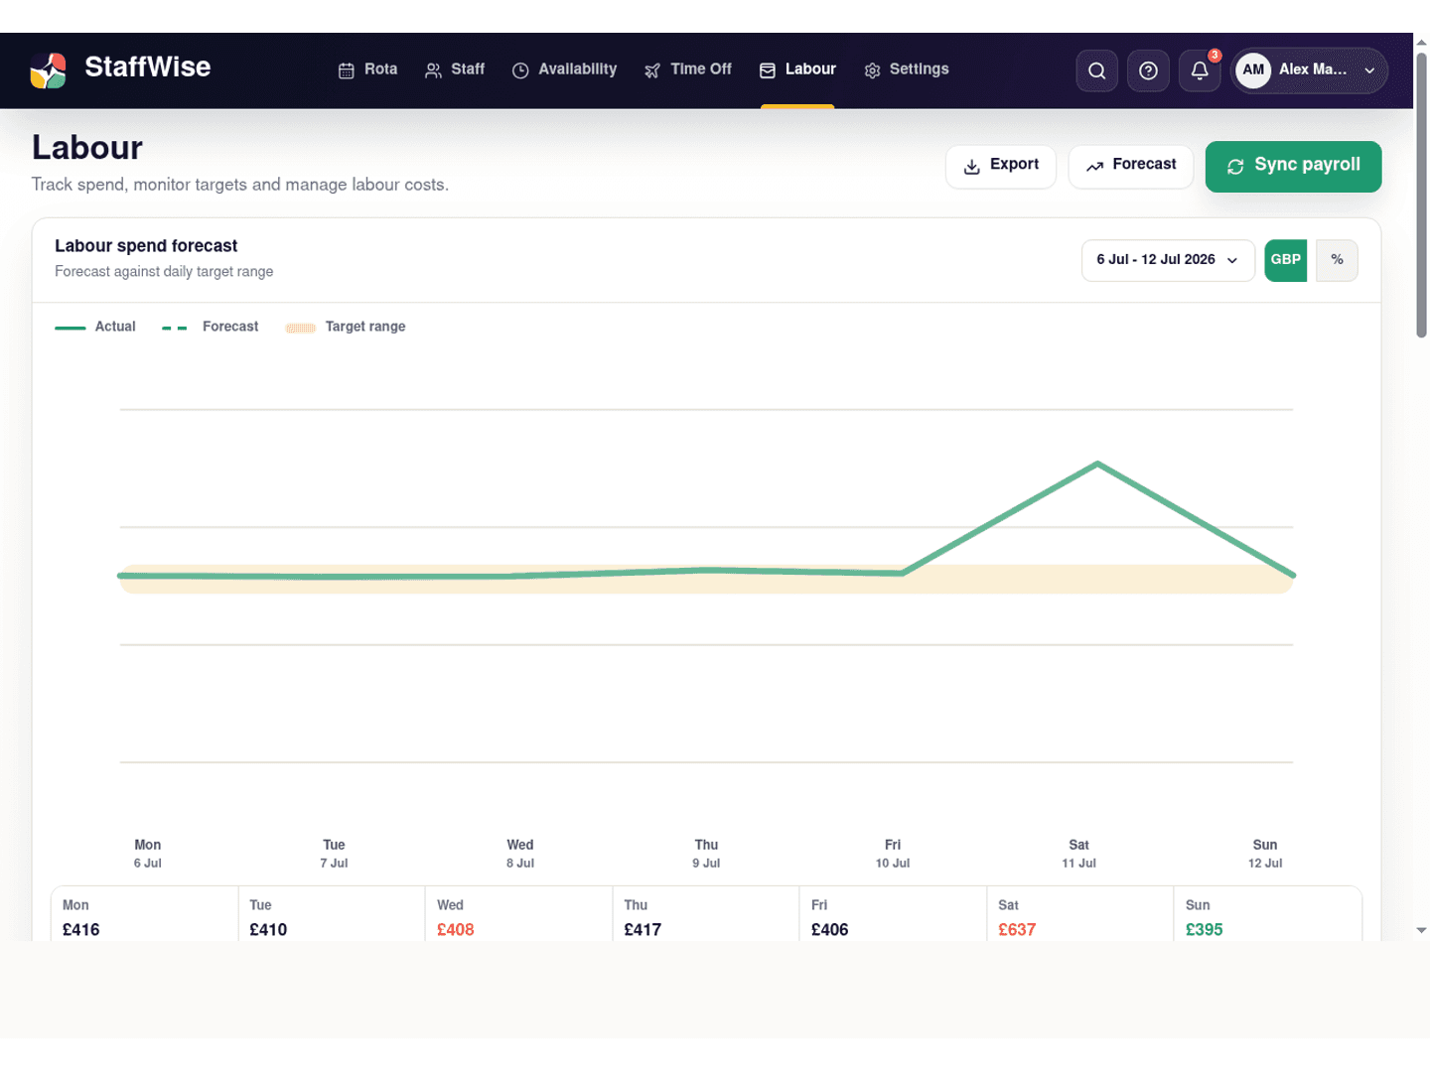Open the search icon in header
Viewport: 1430px width, 1072px height.
[1096, 70]
